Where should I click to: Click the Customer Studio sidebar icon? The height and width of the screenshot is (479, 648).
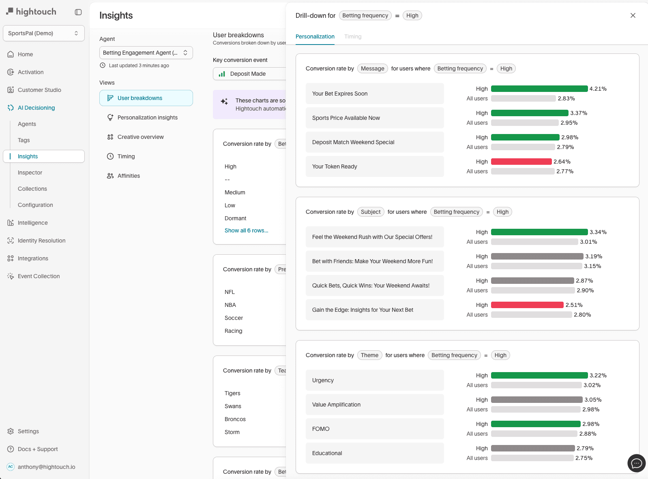tap(11, 90)
